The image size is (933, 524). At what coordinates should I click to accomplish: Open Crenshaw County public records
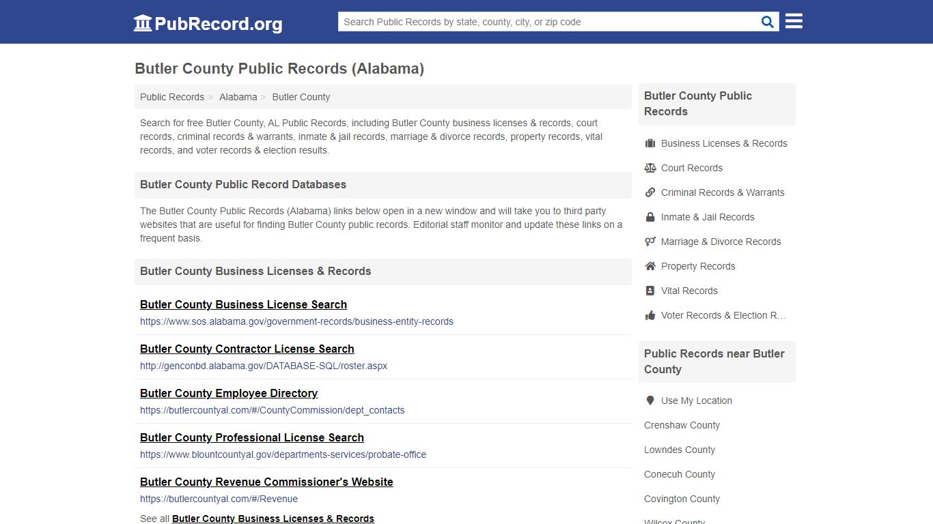[x=682, y=425]
